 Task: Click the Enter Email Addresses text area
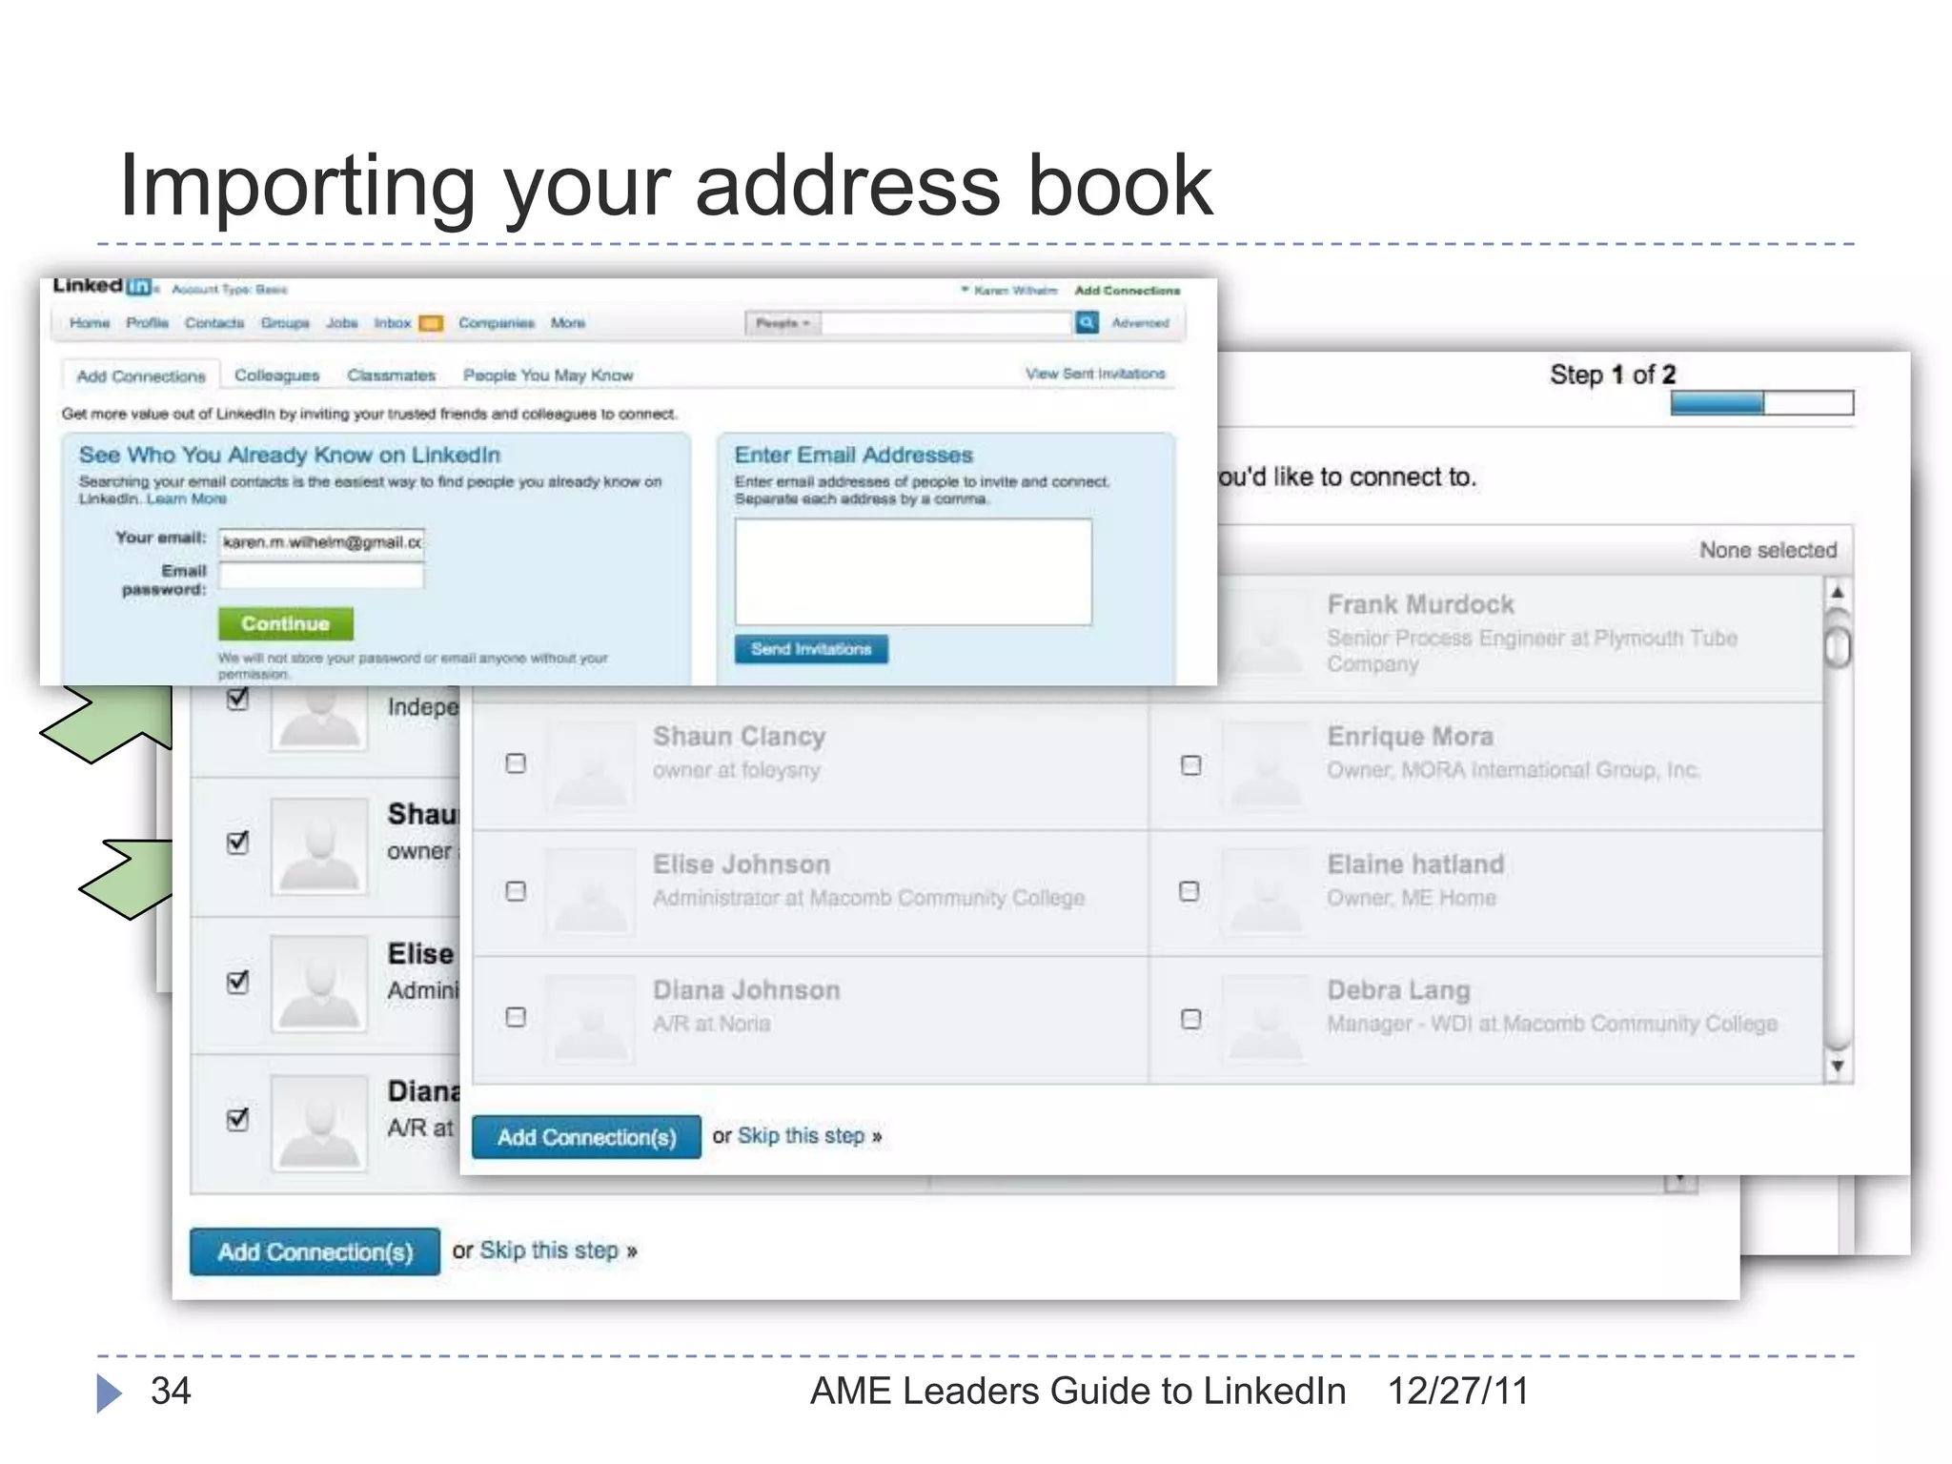click(x=913, y=572)
